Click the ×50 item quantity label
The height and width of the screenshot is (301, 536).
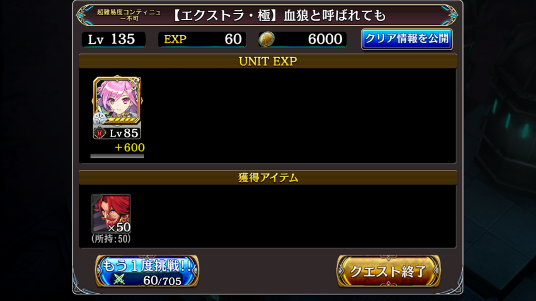(x=119, y=227)
